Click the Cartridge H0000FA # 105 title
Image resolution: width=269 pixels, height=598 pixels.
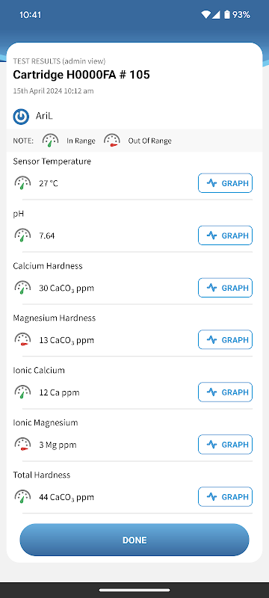tap(81, 75)
